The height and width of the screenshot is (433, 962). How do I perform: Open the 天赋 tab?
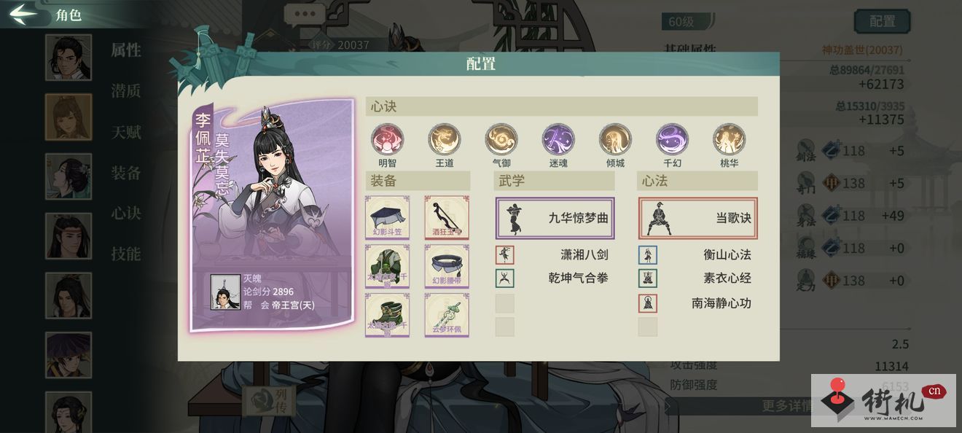[x=126, y=132]
